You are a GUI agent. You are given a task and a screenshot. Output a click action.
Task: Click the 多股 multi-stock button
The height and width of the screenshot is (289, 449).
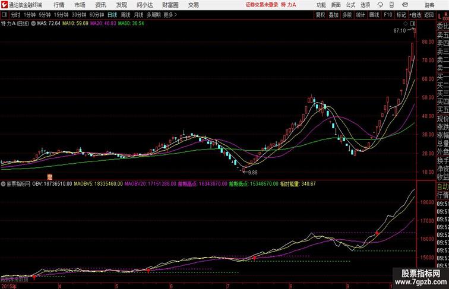(347, 15)
